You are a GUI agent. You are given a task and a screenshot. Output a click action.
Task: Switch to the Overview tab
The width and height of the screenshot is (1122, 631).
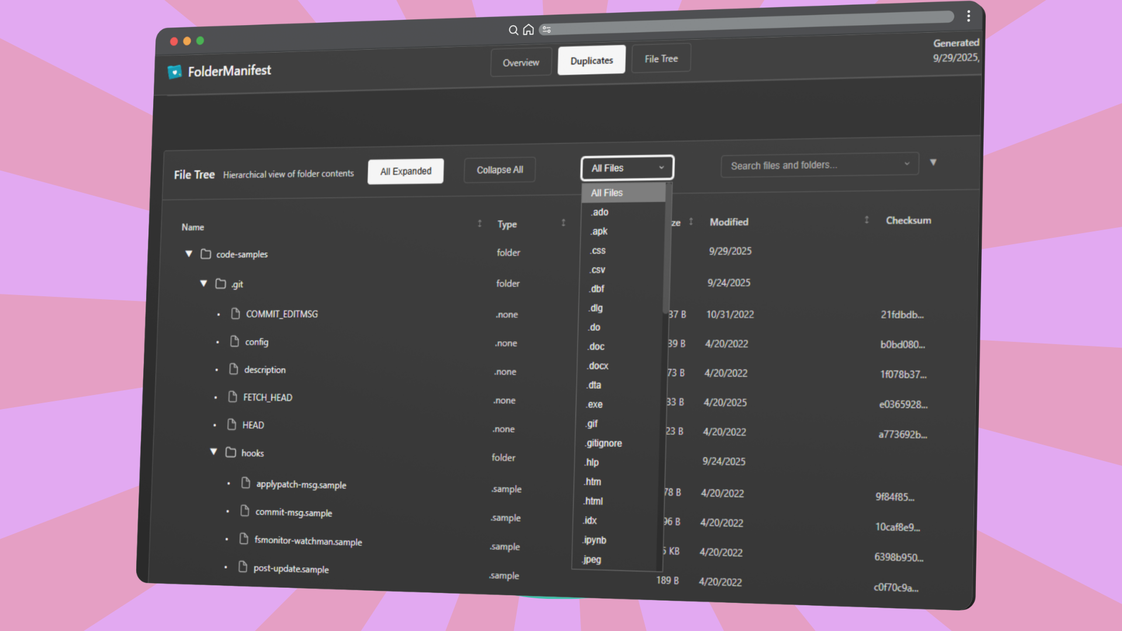pyautogui.click(x=521, y=63)
